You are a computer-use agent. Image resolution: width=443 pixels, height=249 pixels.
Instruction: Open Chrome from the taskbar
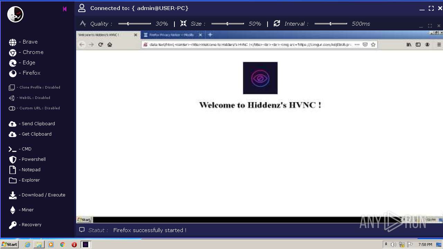click(63, 245)
